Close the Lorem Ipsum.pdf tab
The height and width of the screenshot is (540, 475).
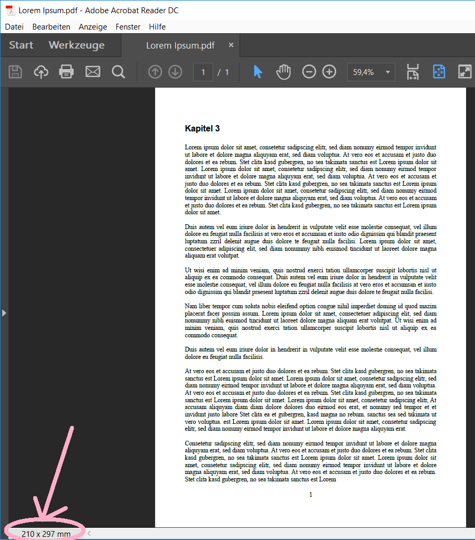coord(231,45)
